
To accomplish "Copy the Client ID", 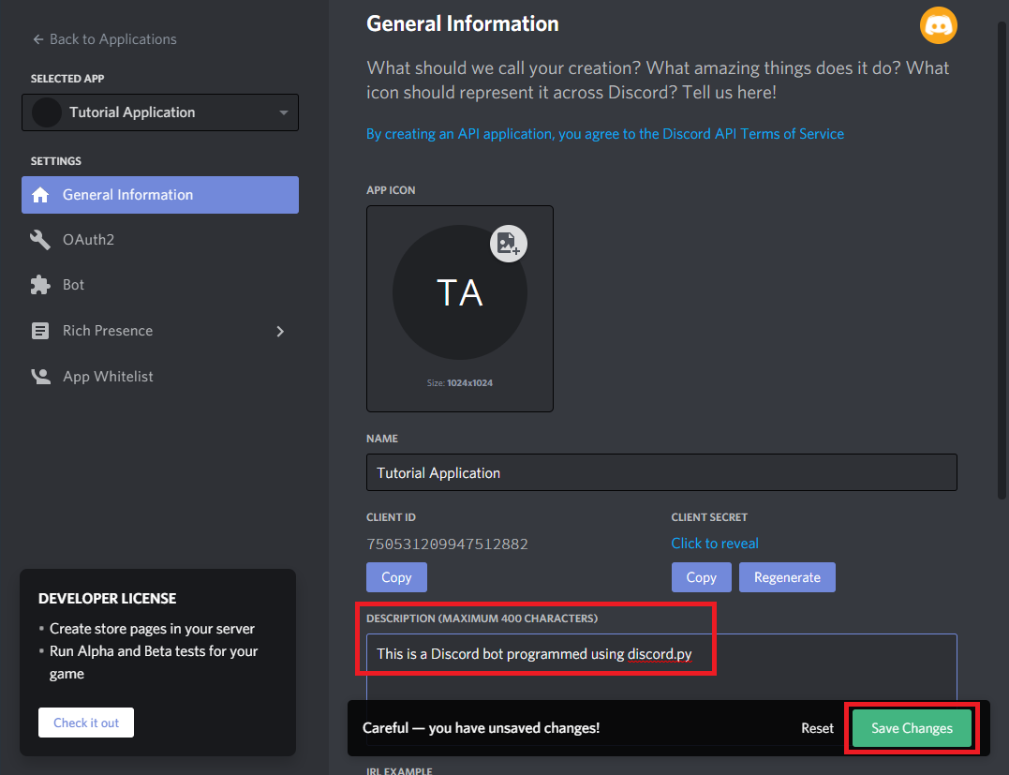I will tap(396, 577).
